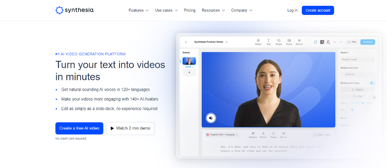Image resolution: width=387 pixels, height=168 pixels.
Task: Select the Text tool in demo editor
Action: (x=268, y=42)
